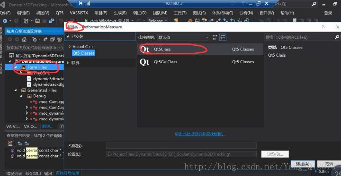Open the 工具(T) menu
The width and height of the screenshot is (341, 176).
(180, 13)
